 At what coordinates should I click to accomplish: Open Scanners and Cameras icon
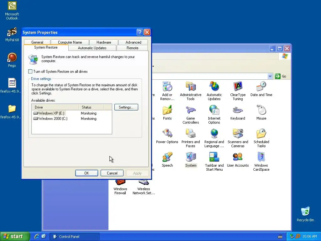point(238,138)
